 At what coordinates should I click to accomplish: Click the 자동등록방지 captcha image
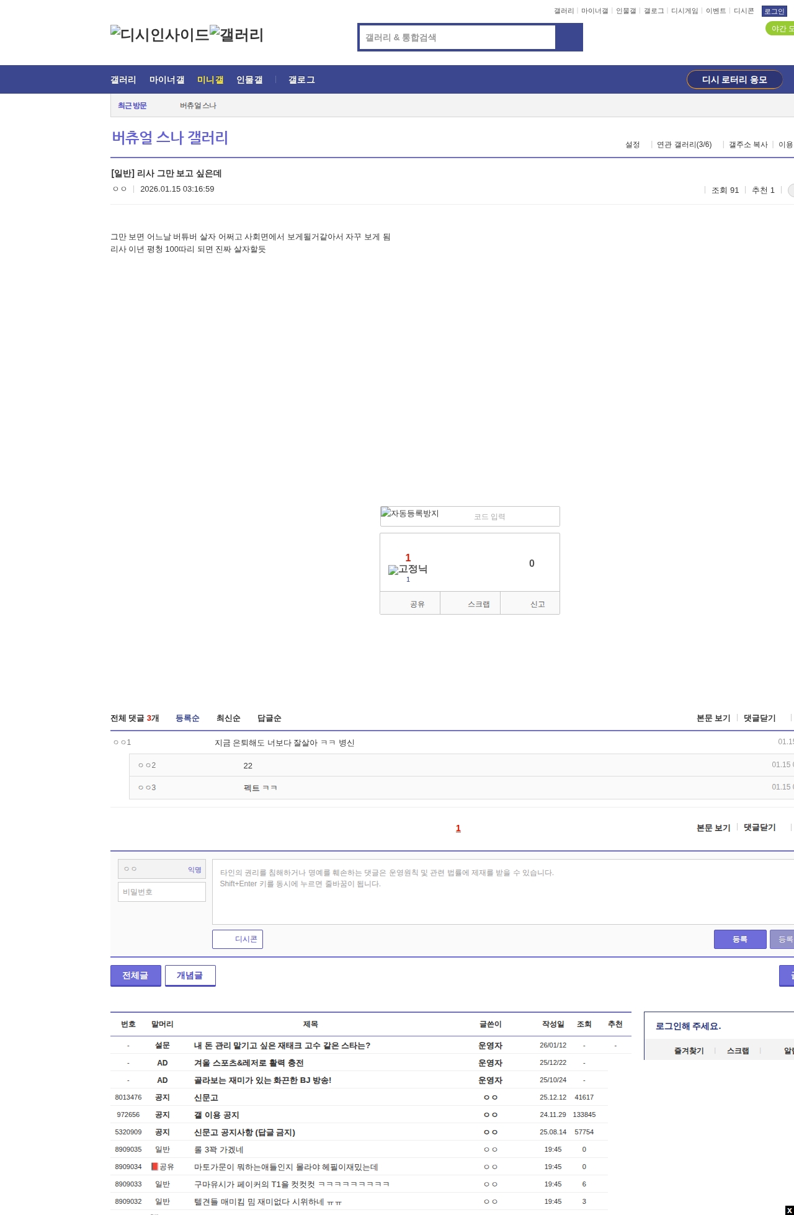[x=410, y=514]
